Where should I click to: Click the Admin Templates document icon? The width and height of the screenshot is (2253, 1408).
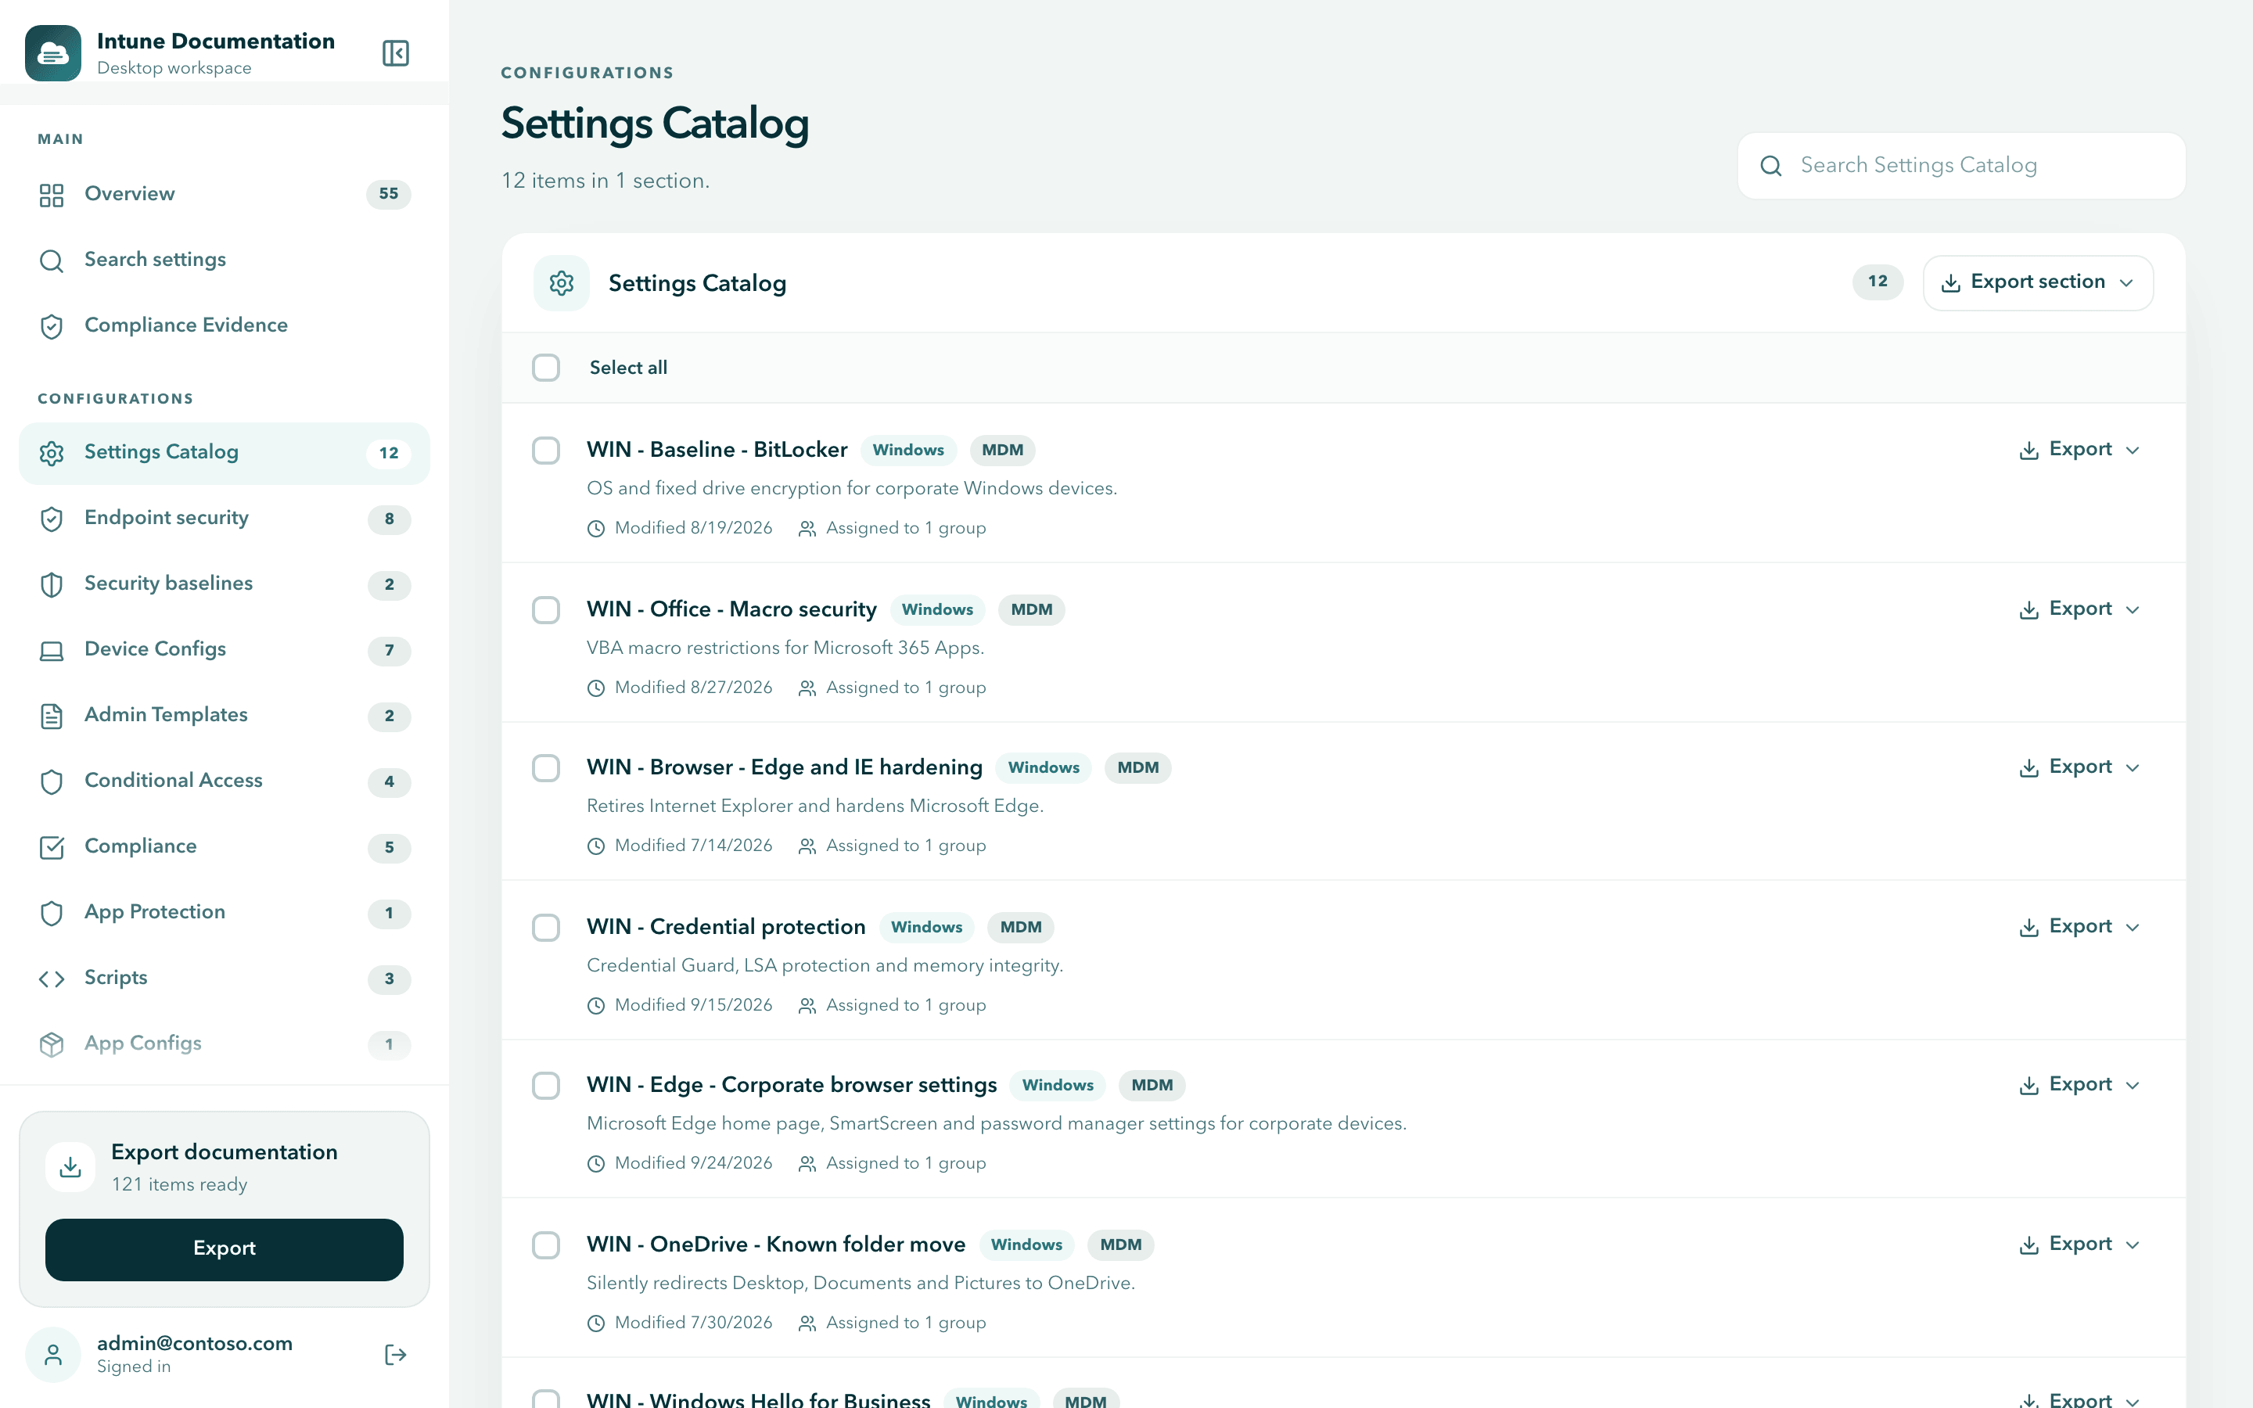coord(51,715)
